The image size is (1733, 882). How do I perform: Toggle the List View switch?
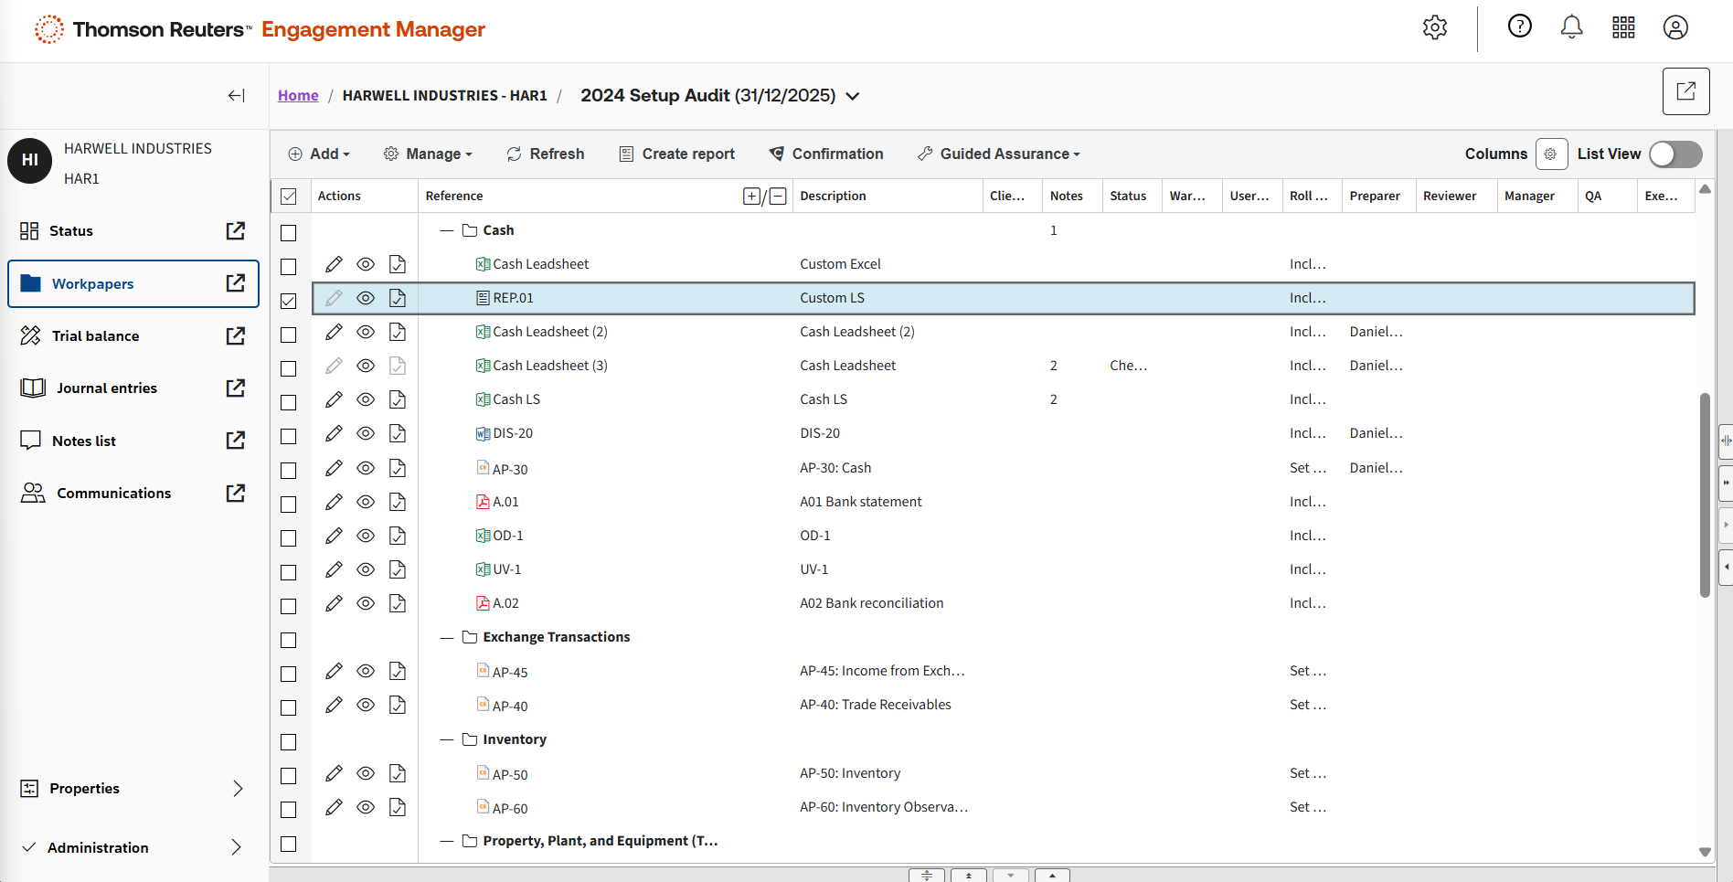tap(1675, 154)
